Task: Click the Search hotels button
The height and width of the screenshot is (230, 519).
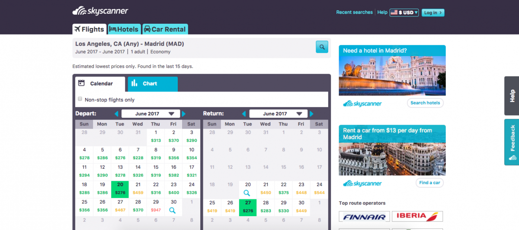Action: tap(425, 103)
